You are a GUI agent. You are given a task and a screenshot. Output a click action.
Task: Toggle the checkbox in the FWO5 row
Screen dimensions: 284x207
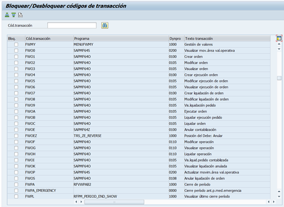tap(16, 81)
